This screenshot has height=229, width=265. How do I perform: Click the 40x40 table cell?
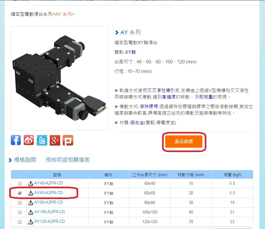(150, 184)
